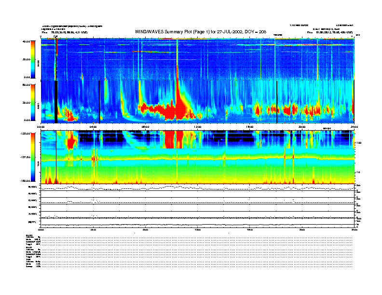Viewport: 382px width, 295px height.
Task: Click the 40.00 label on RAD2 scale
Action: [x=26, y=41]
